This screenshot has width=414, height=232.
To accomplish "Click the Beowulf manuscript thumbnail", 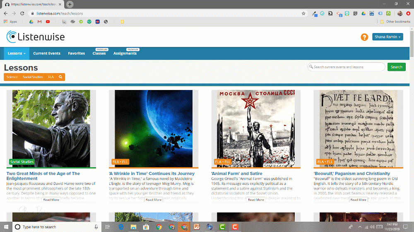I will tap(358, 128).
